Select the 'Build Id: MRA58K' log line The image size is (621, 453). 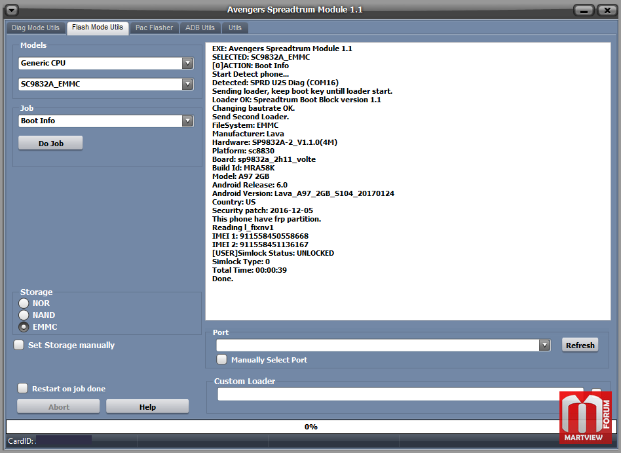click(x=243, y=168)
